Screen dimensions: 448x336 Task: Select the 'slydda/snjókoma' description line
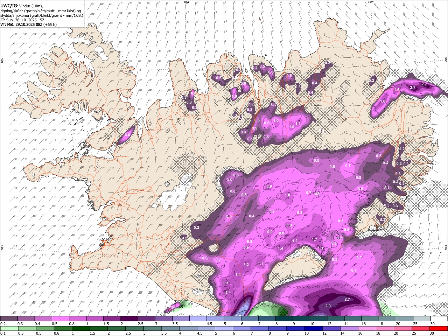[x=42, y=15]
